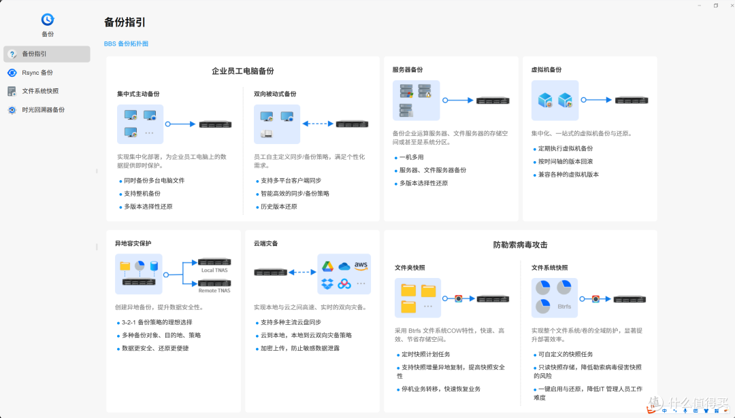
Task: Click the 企业员工电脑备份 heading
Action: [243, 71]
